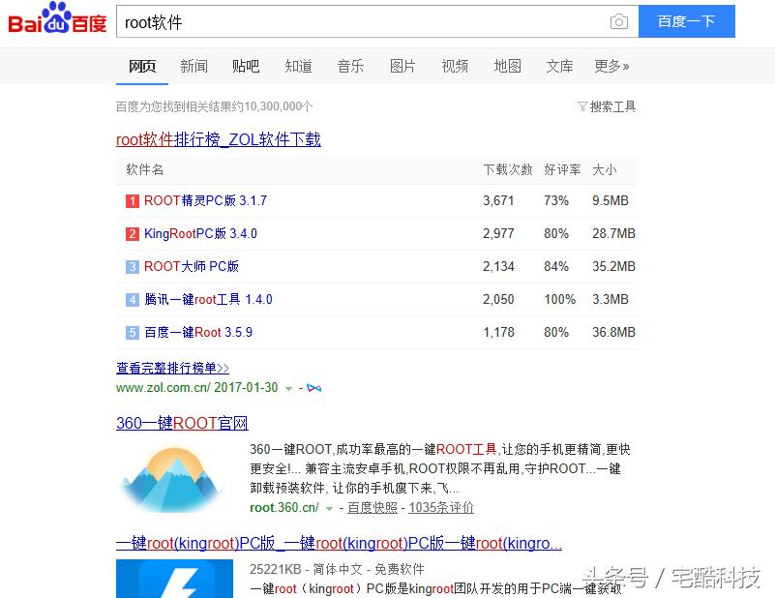
Task: Switch to the 视频 tab
Action: (x=455, y=66)
